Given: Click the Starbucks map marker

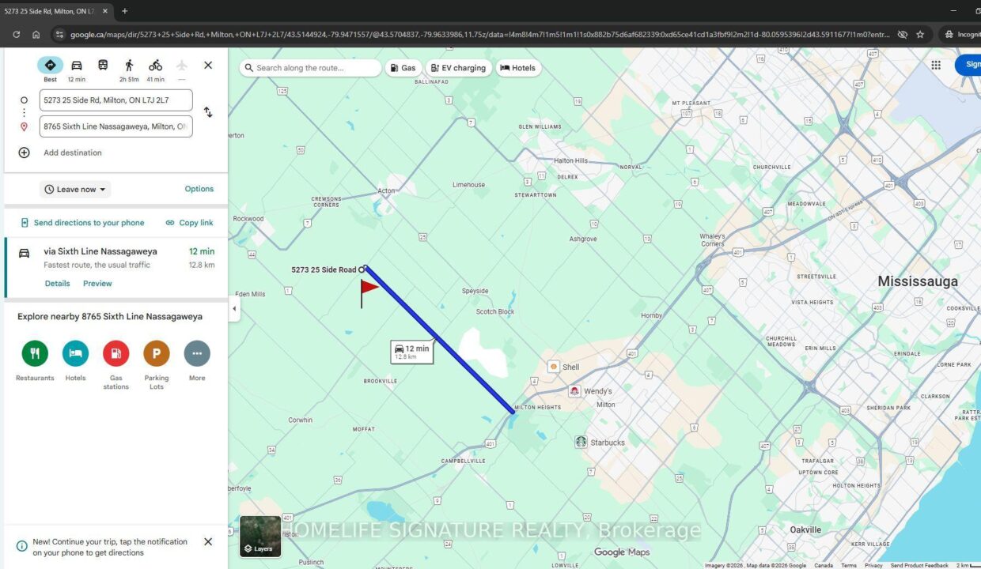Looking at the screenshot, I should pyautogui.click(x=581, y=443).
